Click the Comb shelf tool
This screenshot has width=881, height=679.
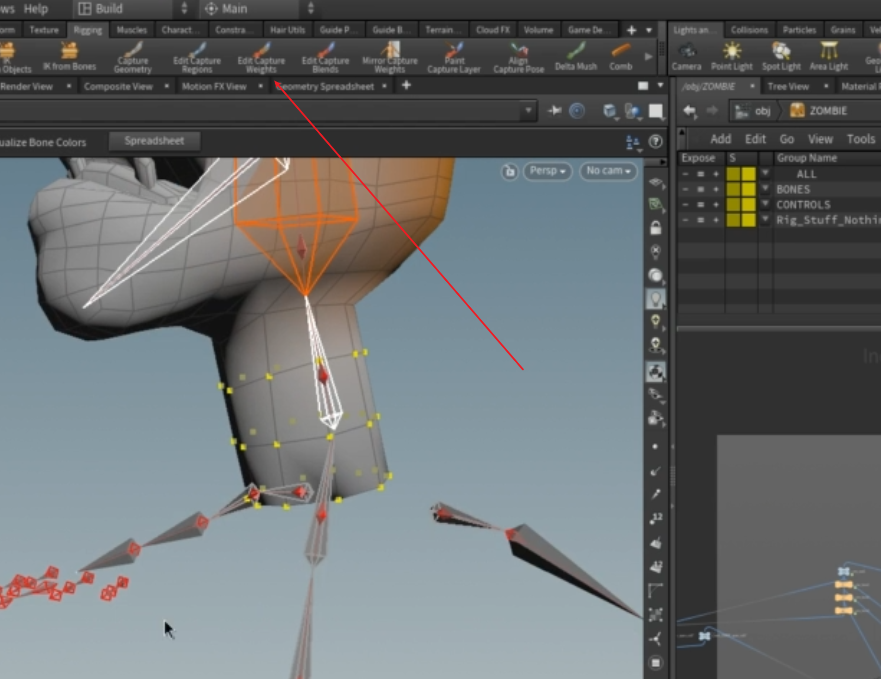point(620,57)
